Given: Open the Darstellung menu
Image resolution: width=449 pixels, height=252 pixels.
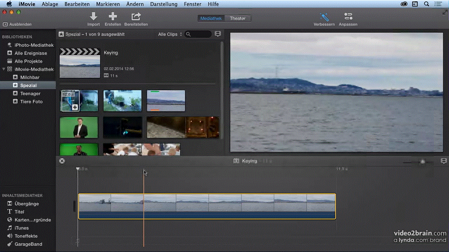Looking at the screenshot, I should [164, 4].
